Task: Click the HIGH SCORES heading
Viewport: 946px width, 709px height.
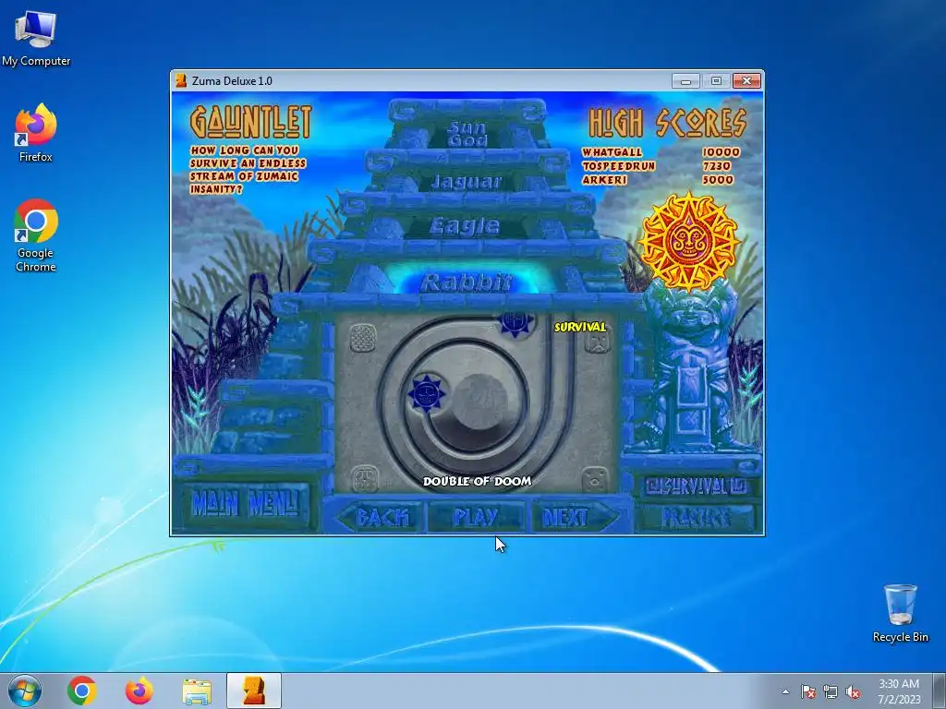Action: pos(667,123)
